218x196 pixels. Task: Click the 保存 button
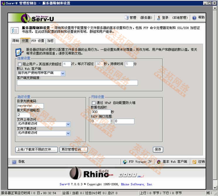click(158, 150)
